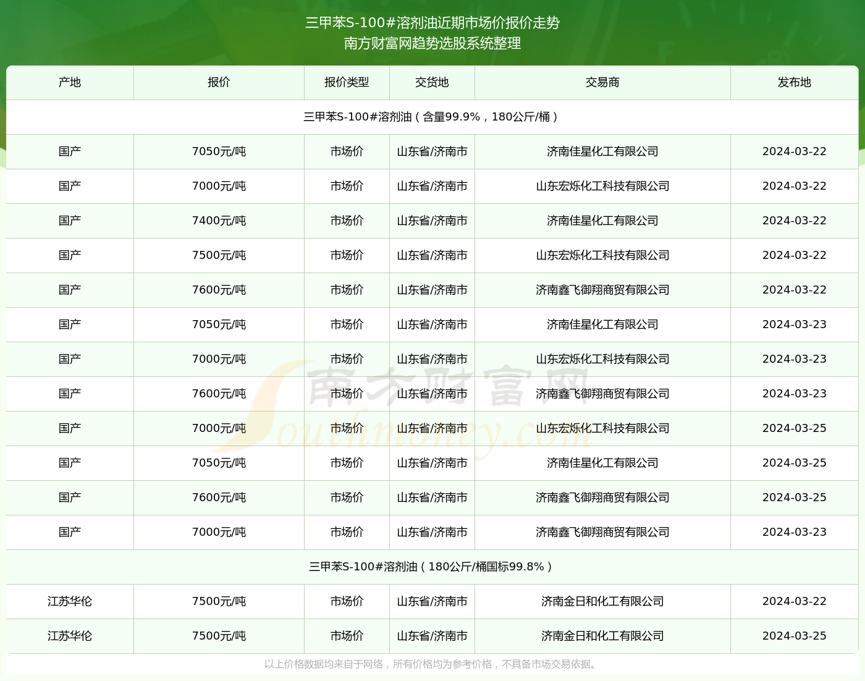
Task: Select the 报价类型 column header
Action: pos(347,82)
